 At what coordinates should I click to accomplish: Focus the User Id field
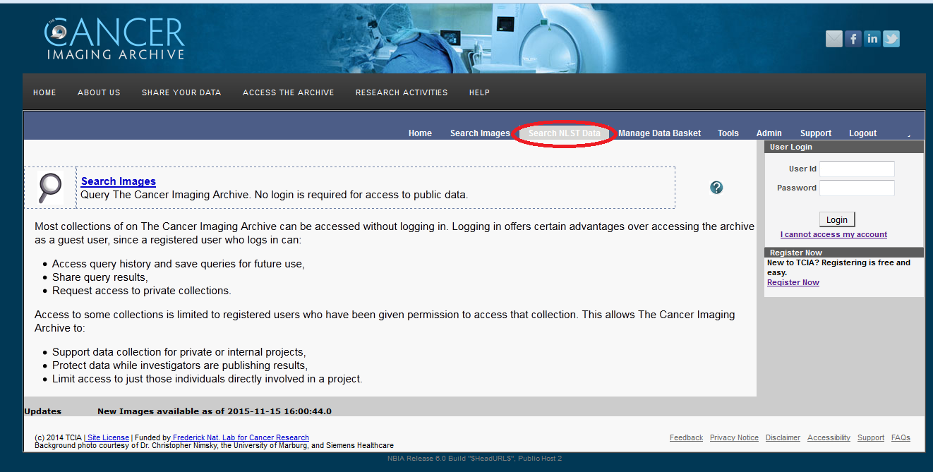857,169
